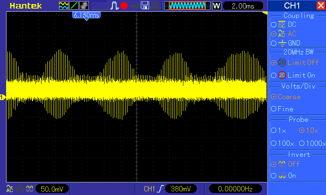
Task: Click the 380mV trigger level readout
Action: [181, 189]
